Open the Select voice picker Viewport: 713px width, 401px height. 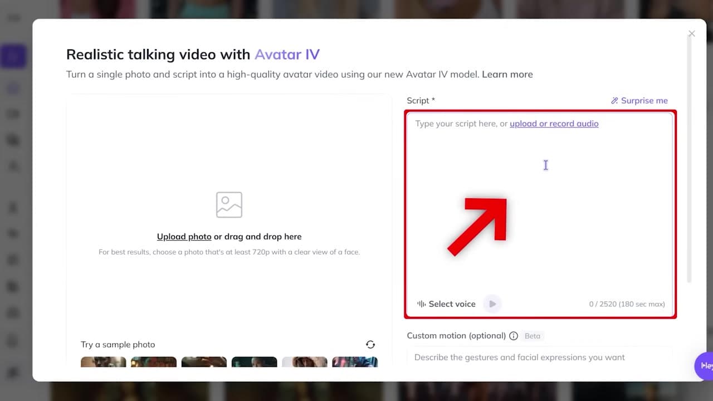point(446,304)
